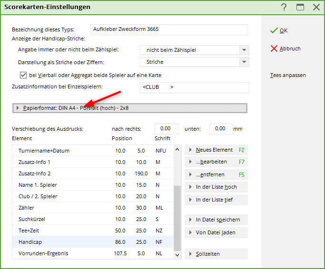This screenshot has height=269, width=325.
Task: Move element with In der Liste hoch
Action: tap(216, 187)
